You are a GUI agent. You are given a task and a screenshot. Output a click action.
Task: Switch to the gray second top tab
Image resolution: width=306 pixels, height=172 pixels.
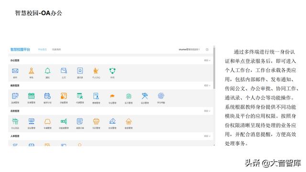[56, 50]
